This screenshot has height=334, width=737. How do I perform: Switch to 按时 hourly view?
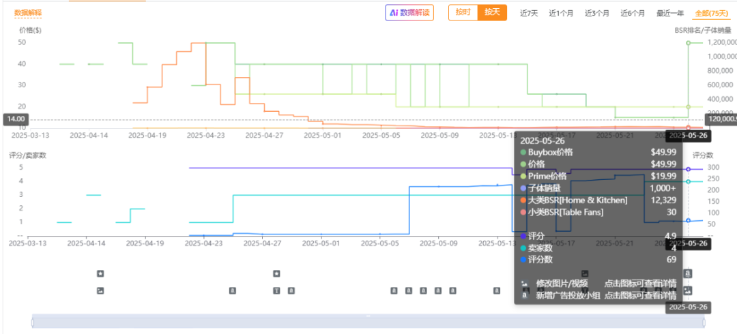463,12
